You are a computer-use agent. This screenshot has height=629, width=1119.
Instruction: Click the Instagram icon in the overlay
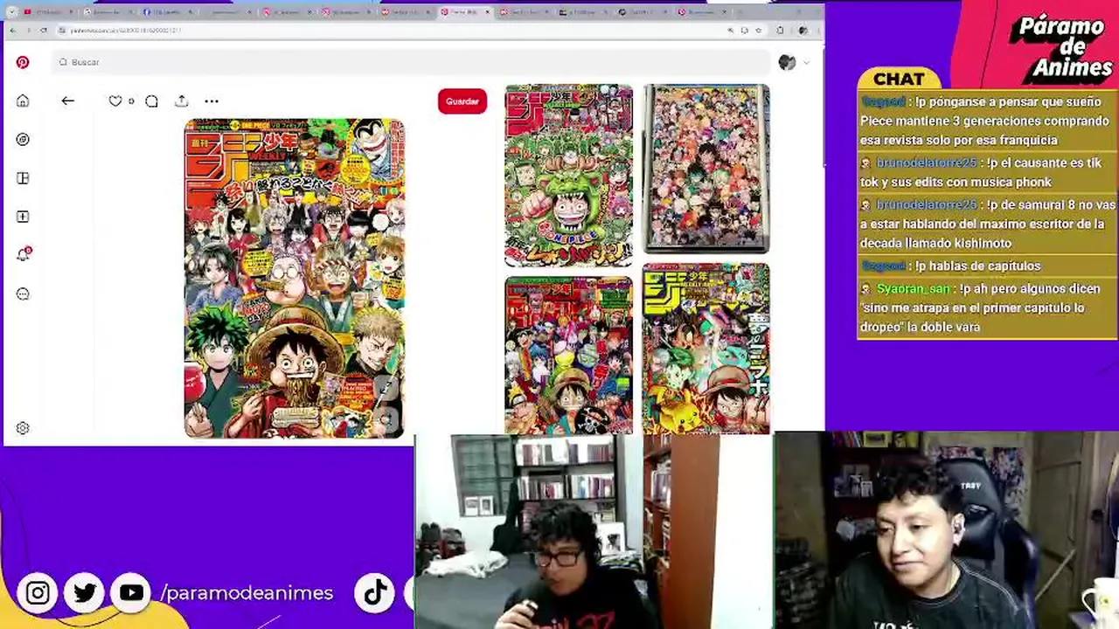tap(38, 593)
